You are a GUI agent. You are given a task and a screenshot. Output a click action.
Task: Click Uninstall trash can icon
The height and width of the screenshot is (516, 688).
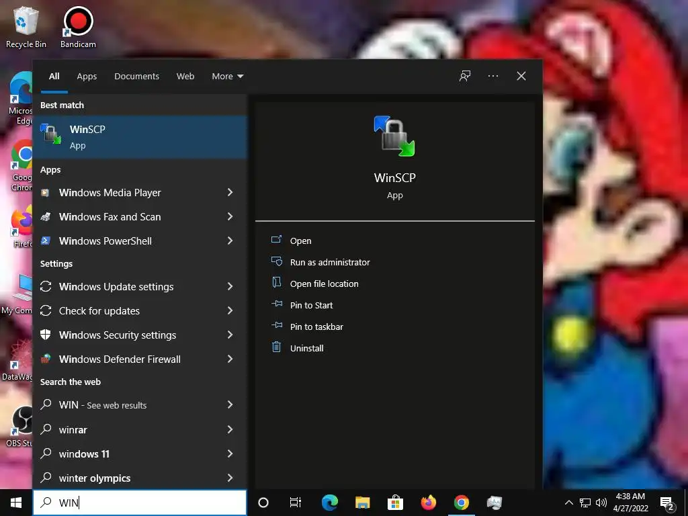276,347
